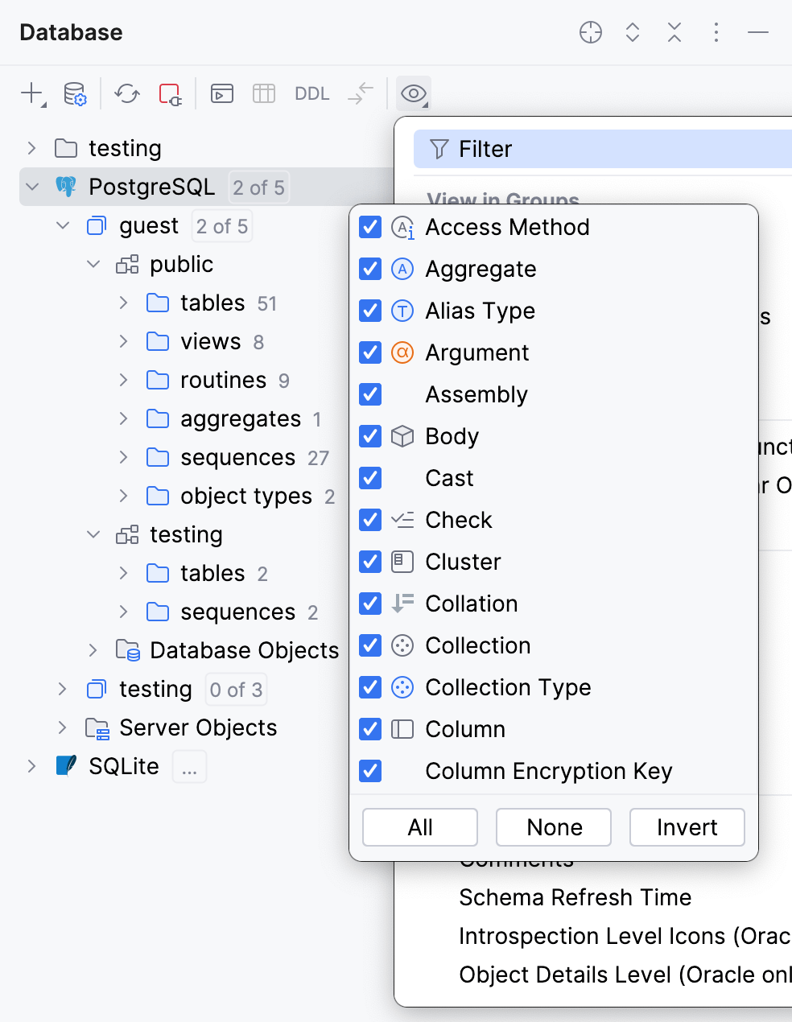
Task: Jump to the query console
Action: pos(221,93)
